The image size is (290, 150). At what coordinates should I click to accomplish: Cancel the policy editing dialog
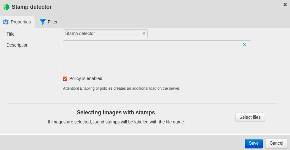click(276, 143)
